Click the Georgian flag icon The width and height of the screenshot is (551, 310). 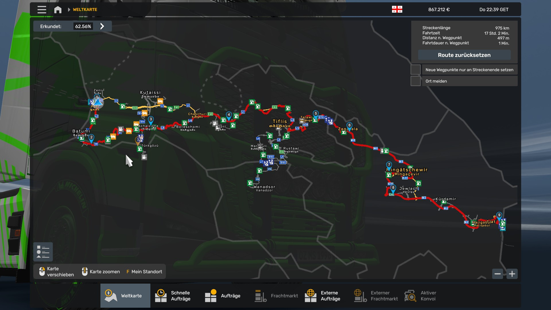397,9
